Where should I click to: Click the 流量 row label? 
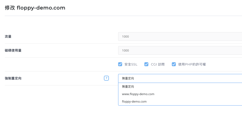[8, 37]
